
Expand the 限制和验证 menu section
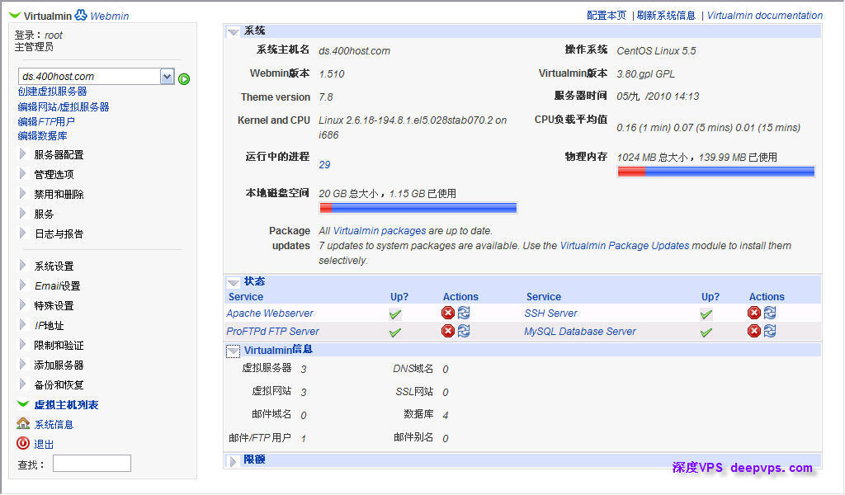[22, 345]
